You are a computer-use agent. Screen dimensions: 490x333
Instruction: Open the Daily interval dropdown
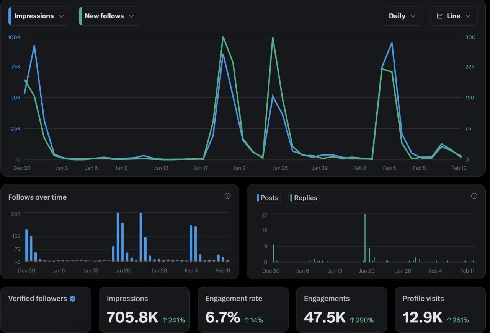coord(403,16)
